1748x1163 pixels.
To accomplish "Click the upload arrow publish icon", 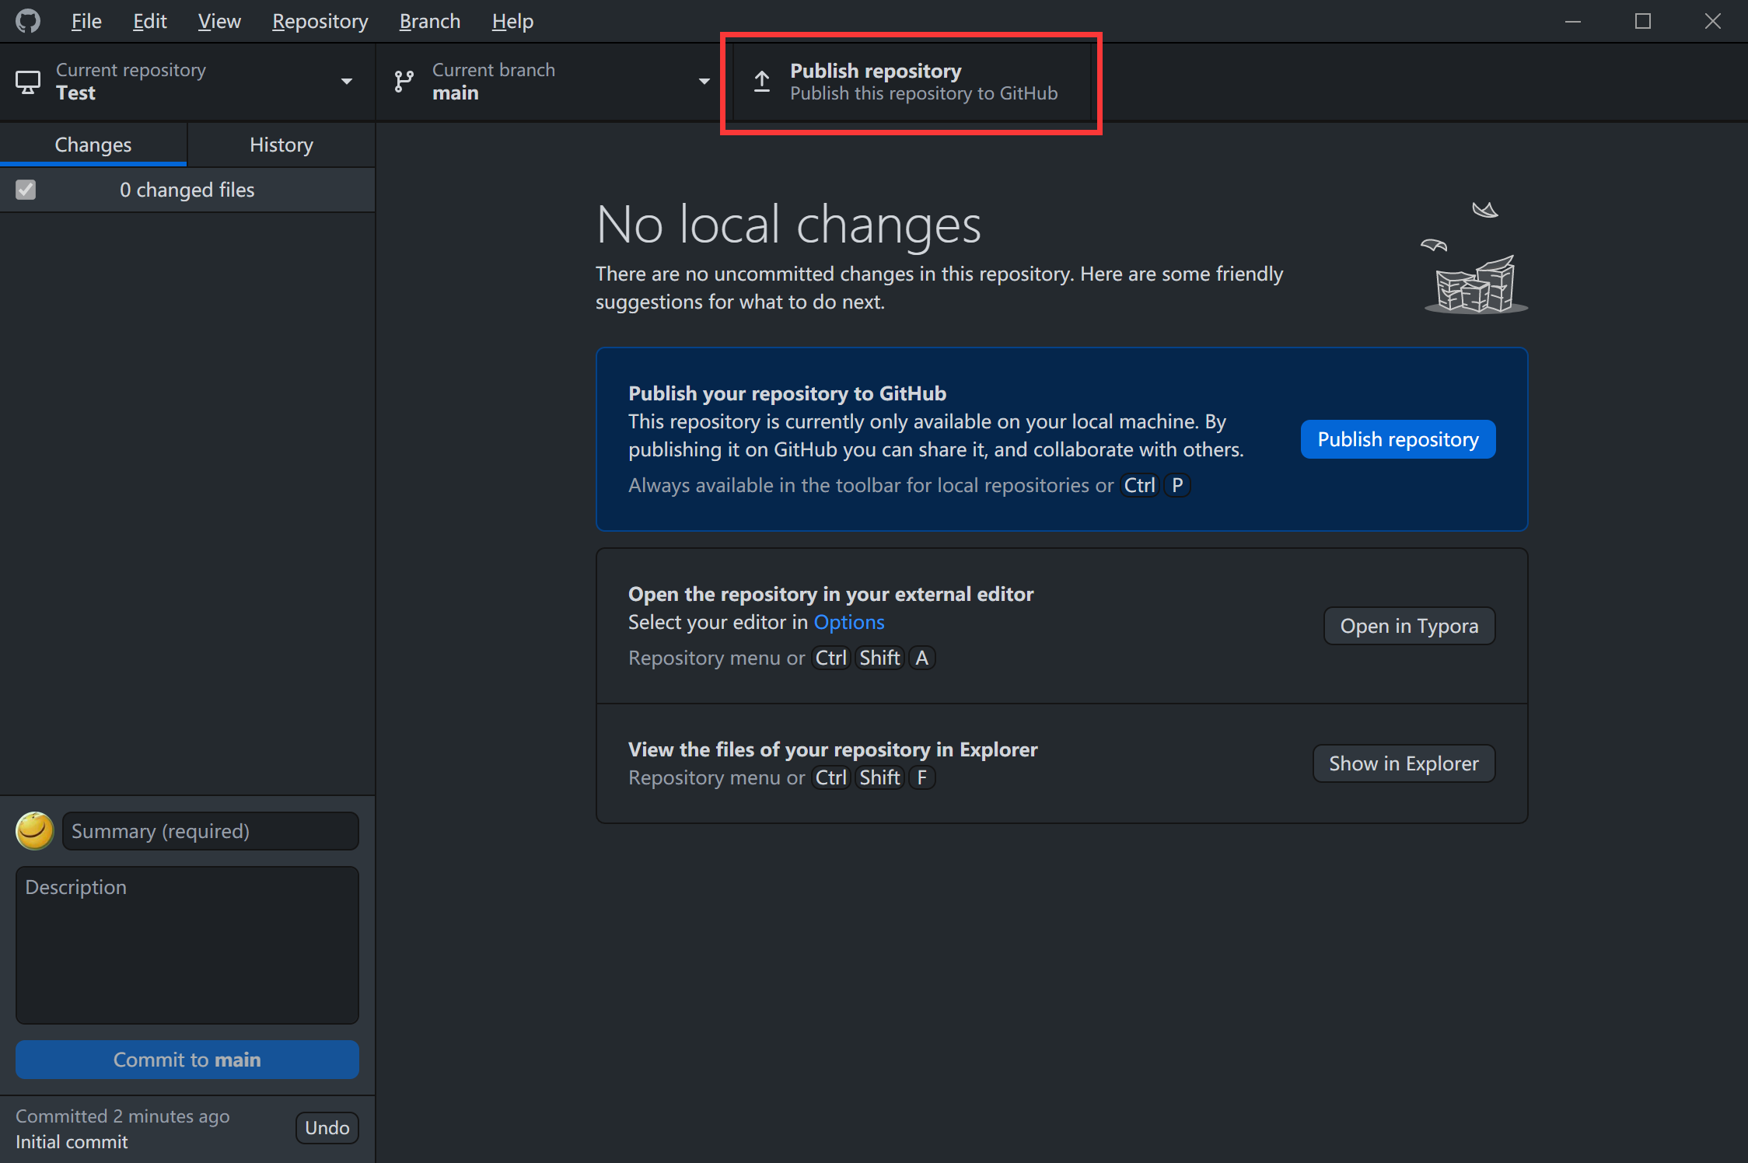I will click(762, 82).
